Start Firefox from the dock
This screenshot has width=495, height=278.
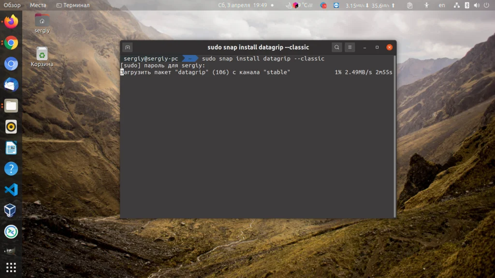click(11, 21)
